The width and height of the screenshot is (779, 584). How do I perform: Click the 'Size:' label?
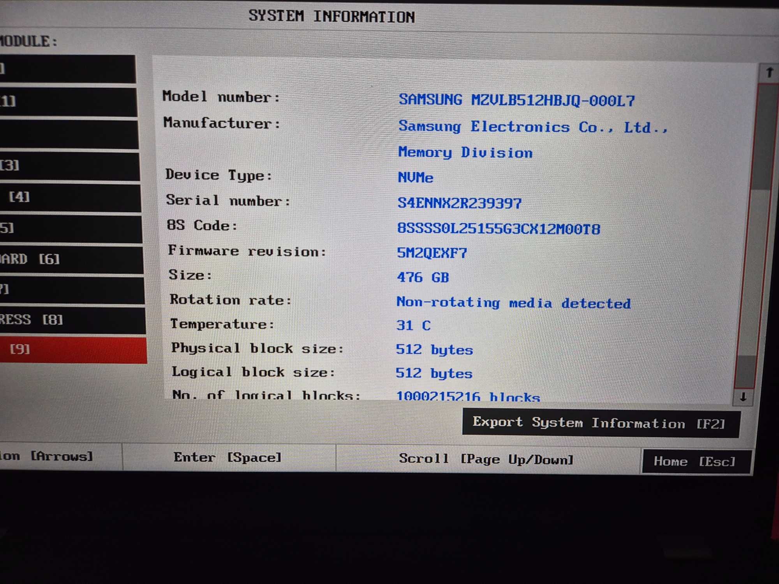190,274
